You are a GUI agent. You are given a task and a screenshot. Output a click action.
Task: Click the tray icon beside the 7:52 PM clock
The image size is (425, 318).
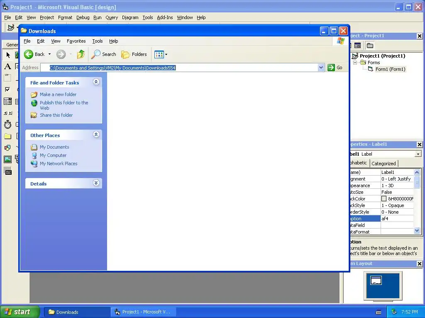[394, 312]
